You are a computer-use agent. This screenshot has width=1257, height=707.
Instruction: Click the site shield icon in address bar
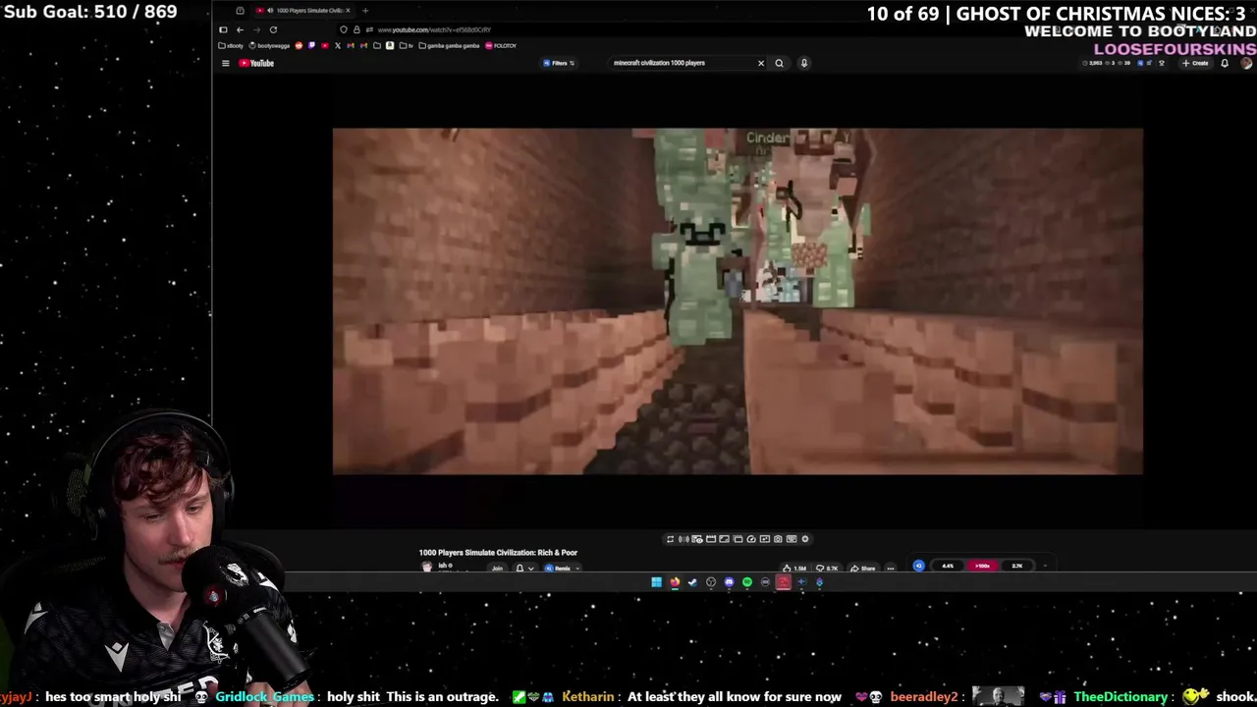point(344,29)
